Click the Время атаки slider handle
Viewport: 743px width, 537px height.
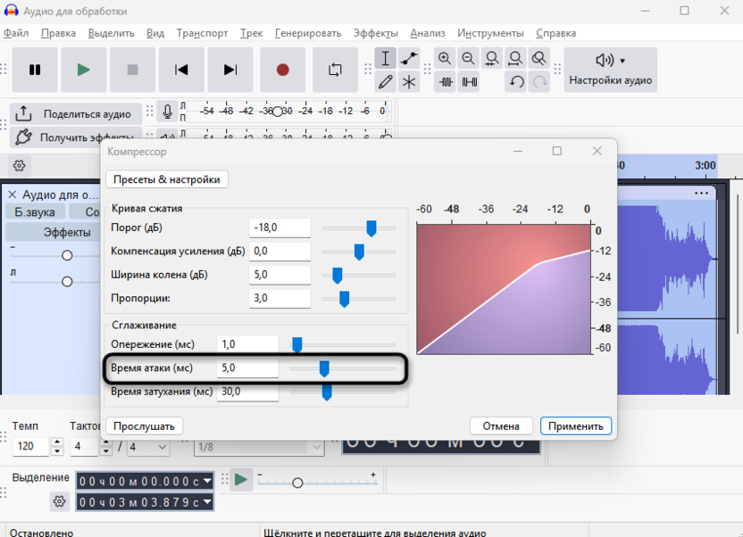click(x=324, y=368)
